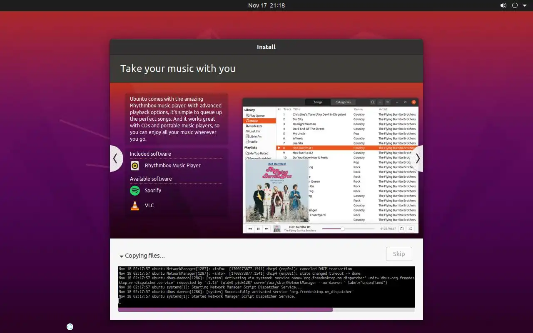Click the Songs tab in screenshot
The height and width of the screenshot is (333, 533).
click(318, 102)
